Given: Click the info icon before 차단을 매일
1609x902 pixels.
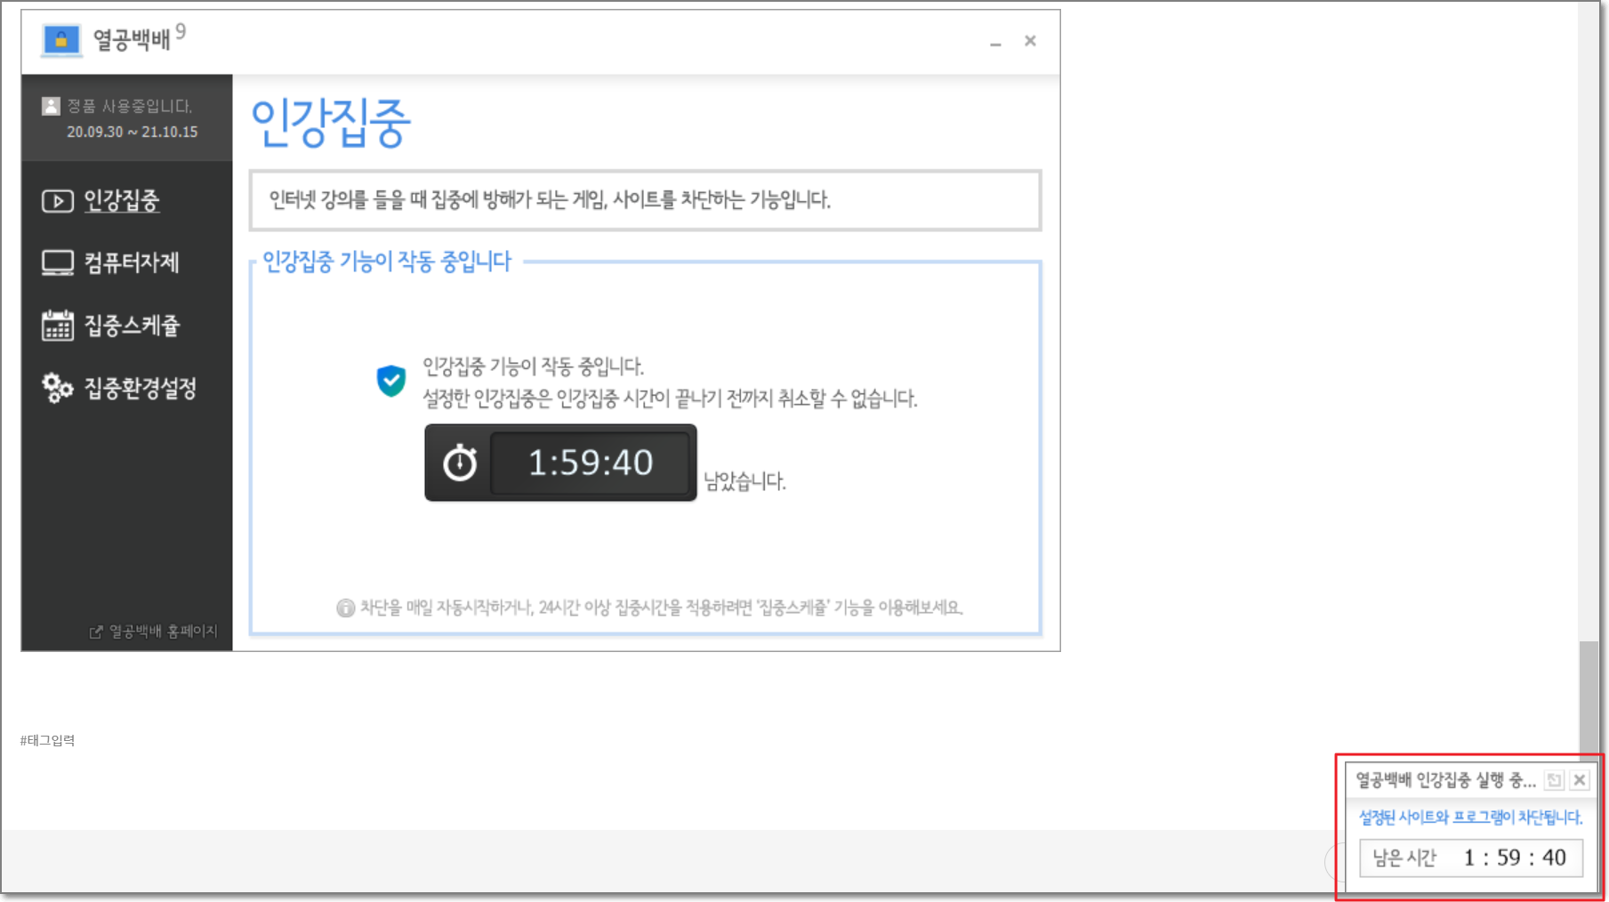Looking at the screenshot, I should click(346, 608).
